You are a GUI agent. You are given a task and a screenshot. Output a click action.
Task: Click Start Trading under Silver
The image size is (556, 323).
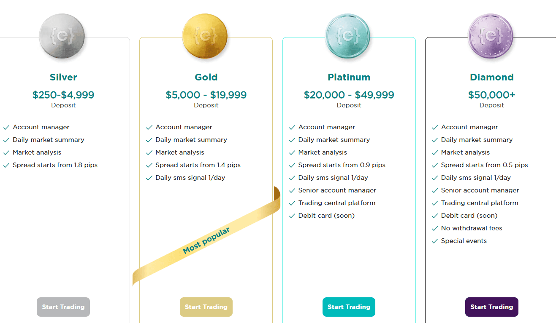63,307
